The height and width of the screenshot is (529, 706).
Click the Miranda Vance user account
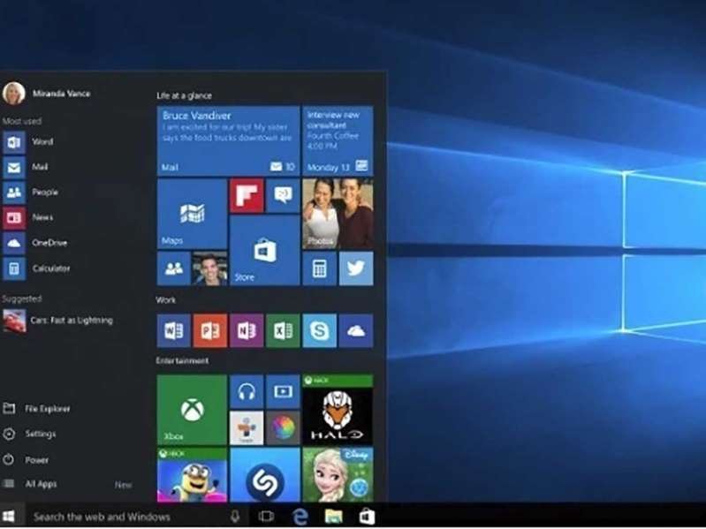point(46,94)
